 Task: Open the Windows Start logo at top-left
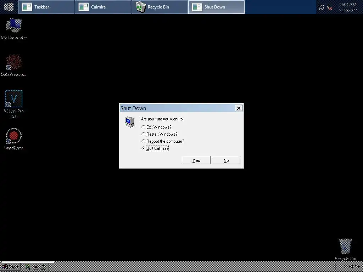(9, 7)
